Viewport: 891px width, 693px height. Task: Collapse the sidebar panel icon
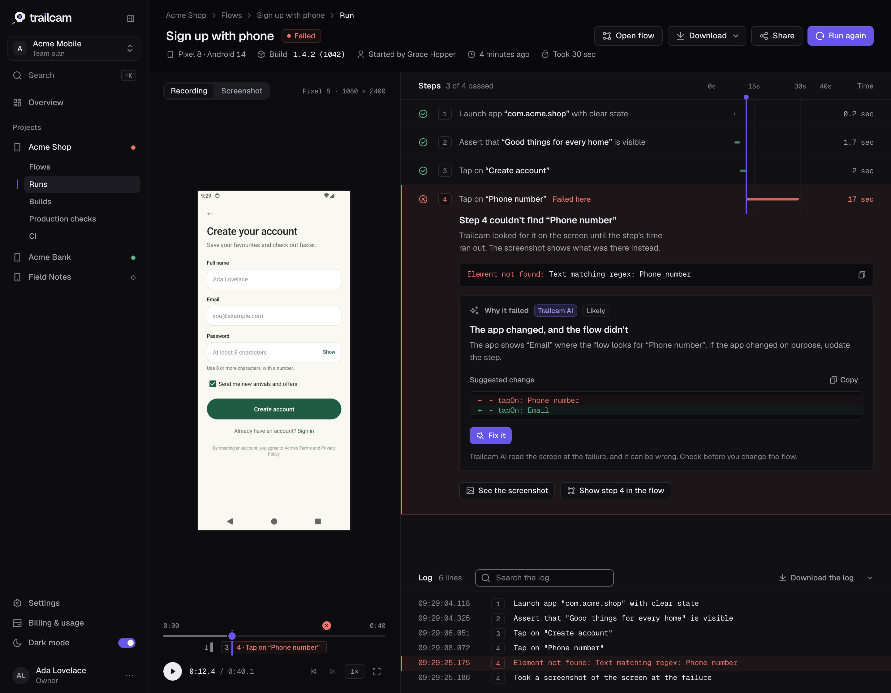tap(131, 18)
